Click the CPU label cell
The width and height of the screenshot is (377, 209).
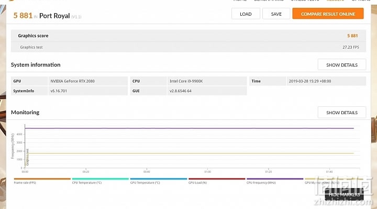coord(148,81)
